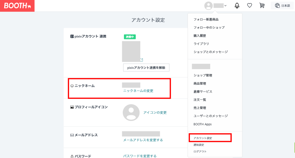Open ショップ管理 menu entry
Viewport: 295px width, 158px height.
(203, 75)
